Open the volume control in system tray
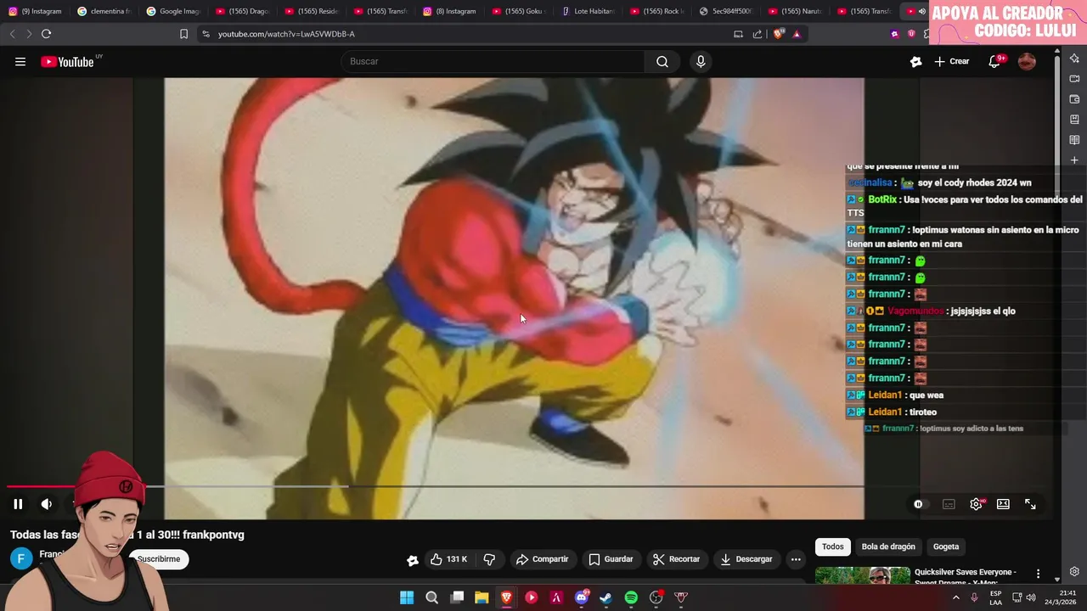Image resolution: width=1087 pixels, height=611 pixels. point(1031,597)
